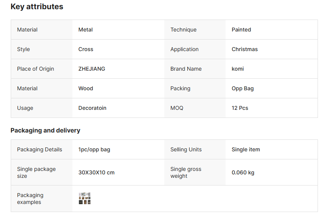Select the "ZHEJIANG" place of origin text
Screen dimensions: 321x217
[92, 69]
